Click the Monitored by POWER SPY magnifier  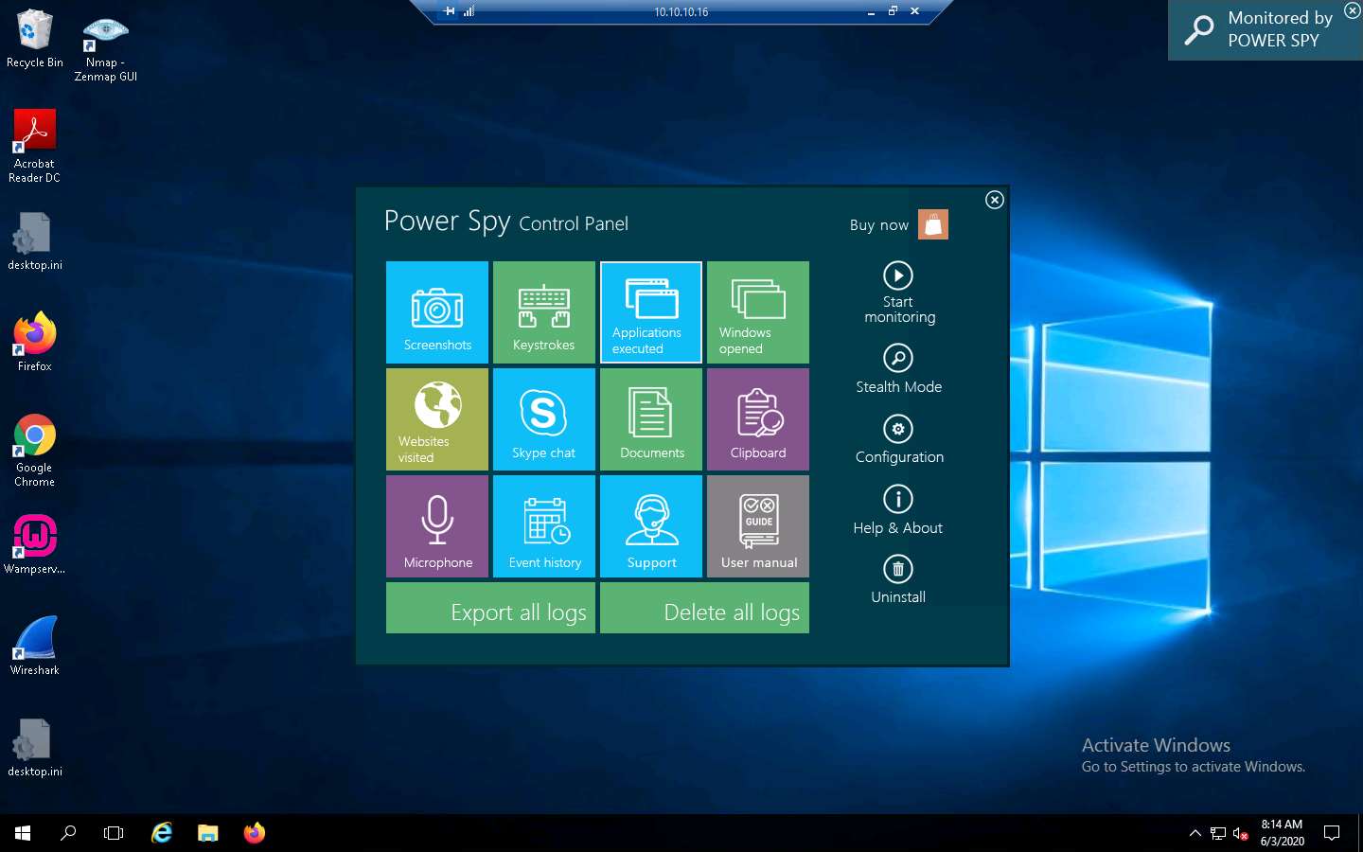coord(1199,30)
